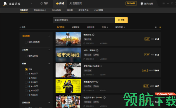The height and width of the screenshot is (108, 176).
Task: Open the Cyberpunk 2077 yellow thumbnail
Action: pos(68,86)
